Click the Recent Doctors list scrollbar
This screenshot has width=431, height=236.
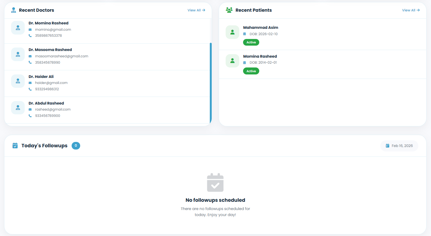(211, 82)
